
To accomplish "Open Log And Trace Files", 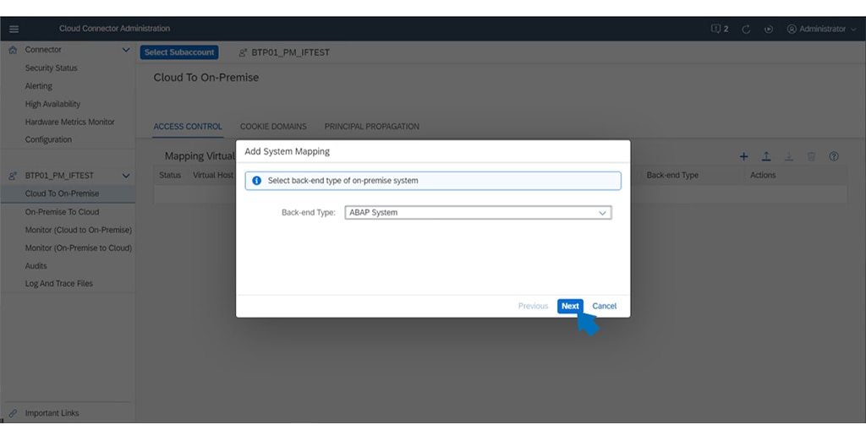I will tap(58, 284).
